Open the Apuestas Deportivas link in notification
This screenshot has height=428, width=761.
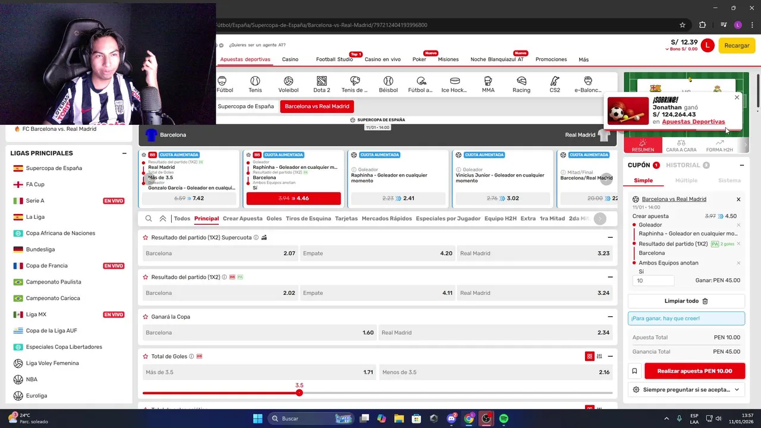693,122
